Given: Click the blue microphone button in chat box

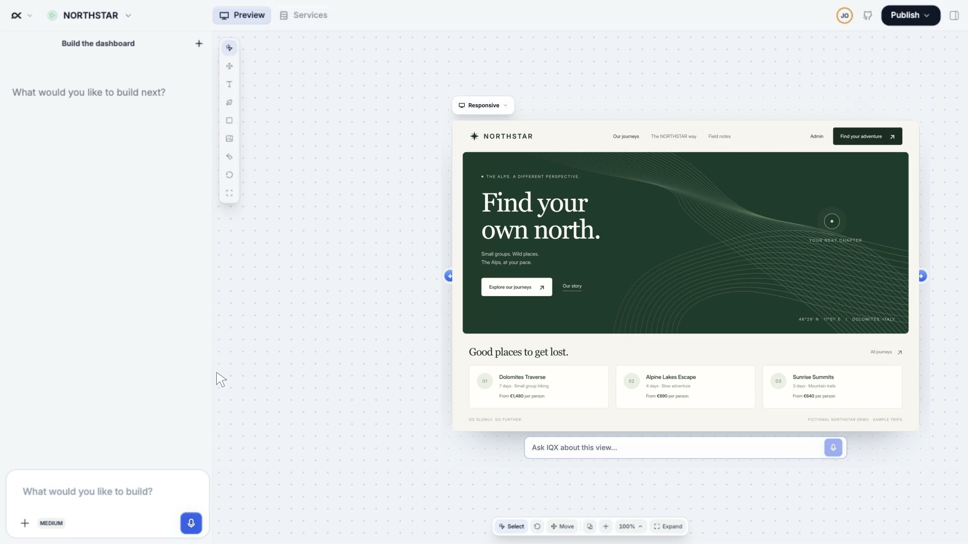Looking at the screenshot, I should point(191,523).
